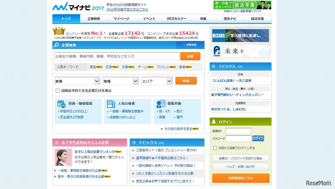Image resolution: width=335 pixels, height=189 pixels.
Task: Click inside the 会員ID input field
Action: (238, 131)
